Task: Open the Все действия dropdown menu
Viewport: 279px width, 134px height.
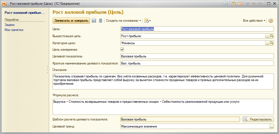Action: pos(254,21)
